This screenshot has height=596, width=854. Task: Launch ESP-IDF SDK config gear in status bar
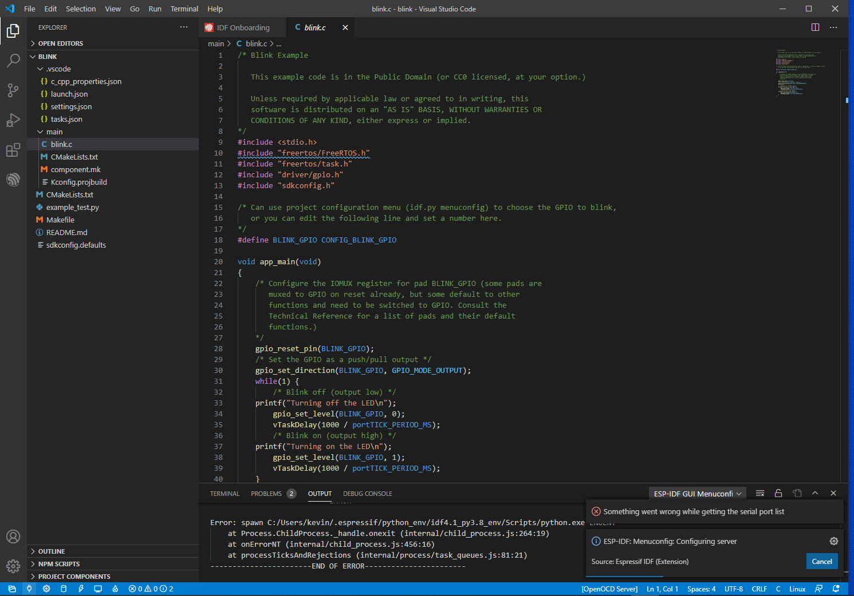coord(46,589)
